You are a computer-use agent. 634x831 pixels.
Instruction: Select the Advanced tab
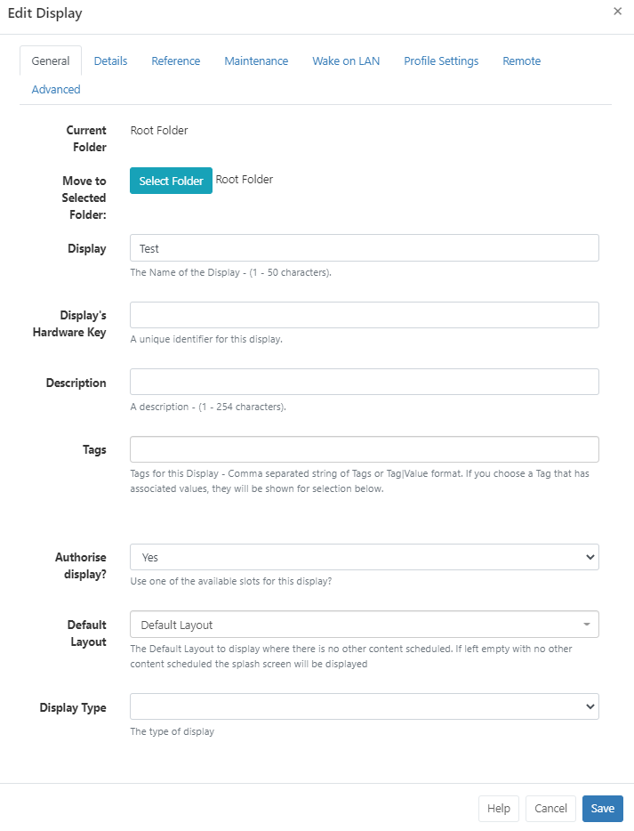point(56,90)
